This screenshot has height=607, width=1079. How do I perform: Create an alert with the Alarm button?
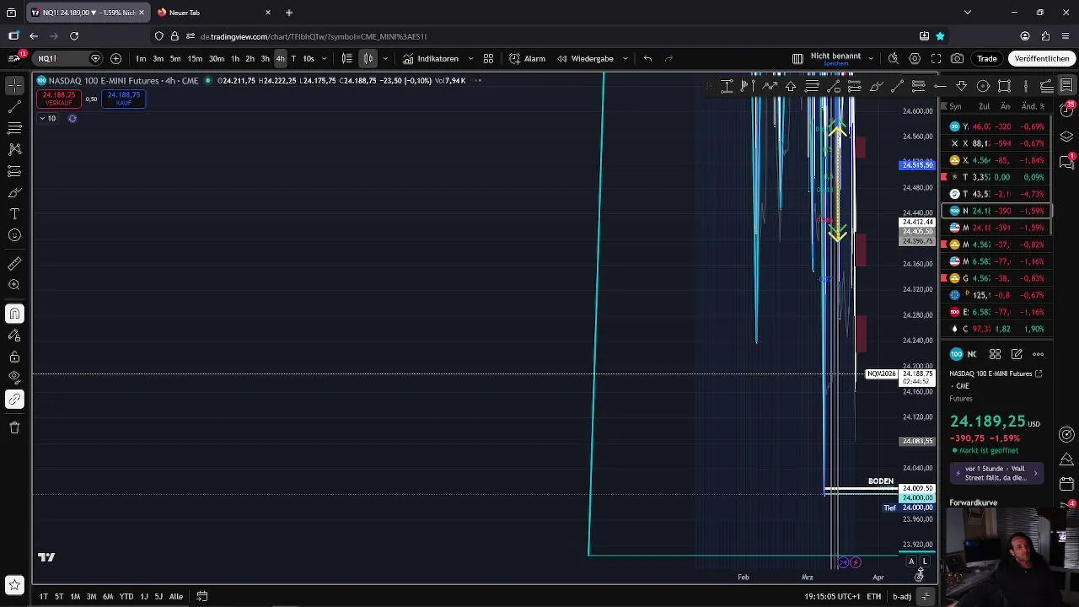coord(528,58)
